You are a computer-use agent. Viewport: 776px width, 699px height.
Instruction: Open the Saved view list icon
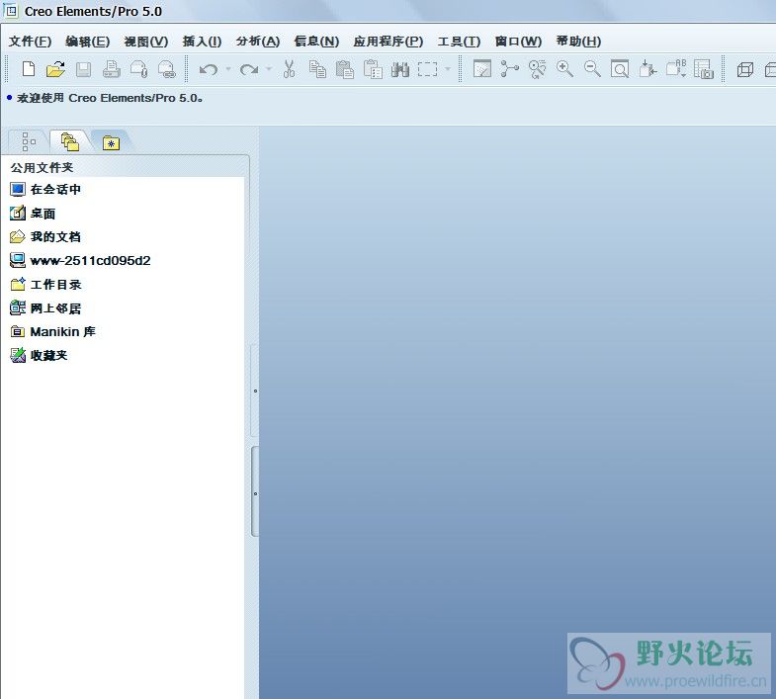click(675, 69)
